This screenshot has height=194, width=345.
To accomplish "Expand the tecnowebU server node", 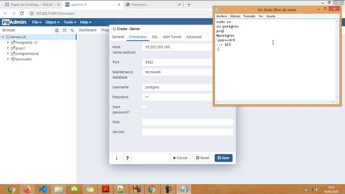I will point(8,59).
